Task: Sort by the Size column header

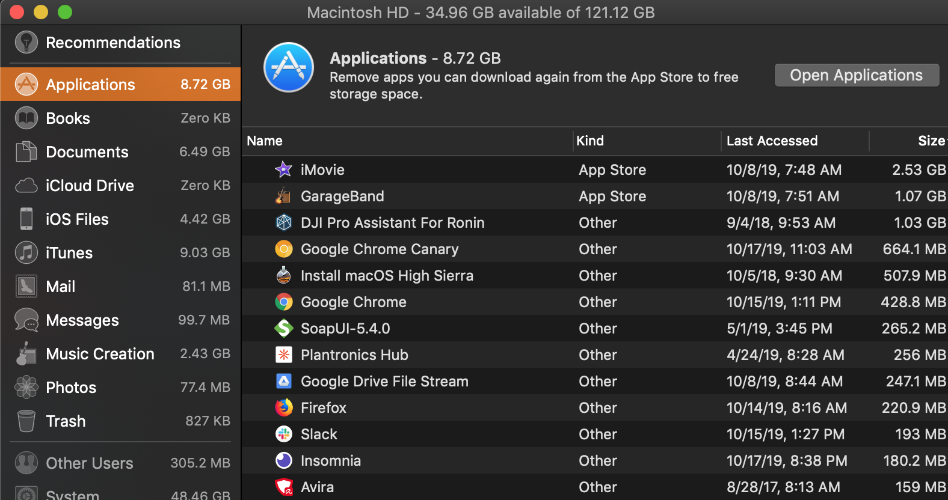Action: coord(931,141)
